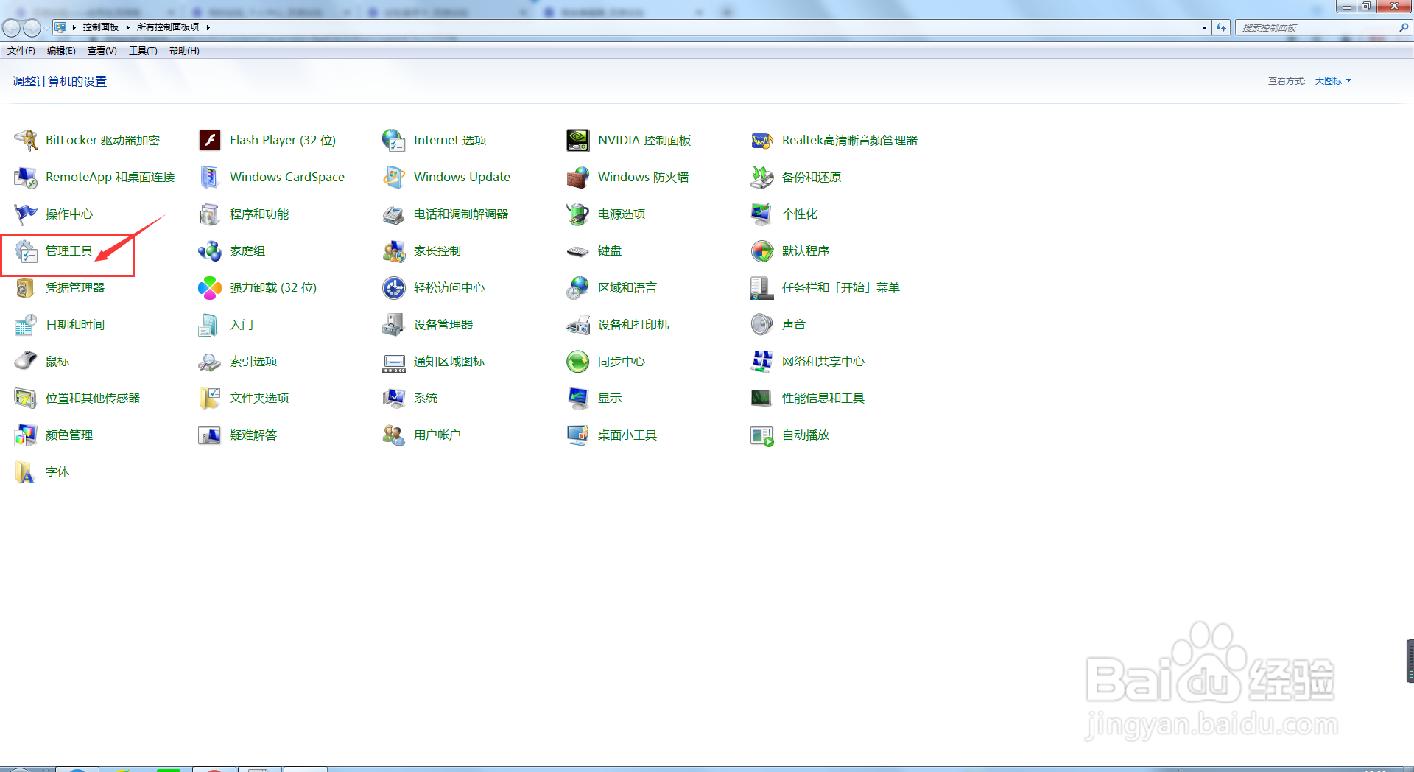Click the 索引选项 link

pos(253,361)
